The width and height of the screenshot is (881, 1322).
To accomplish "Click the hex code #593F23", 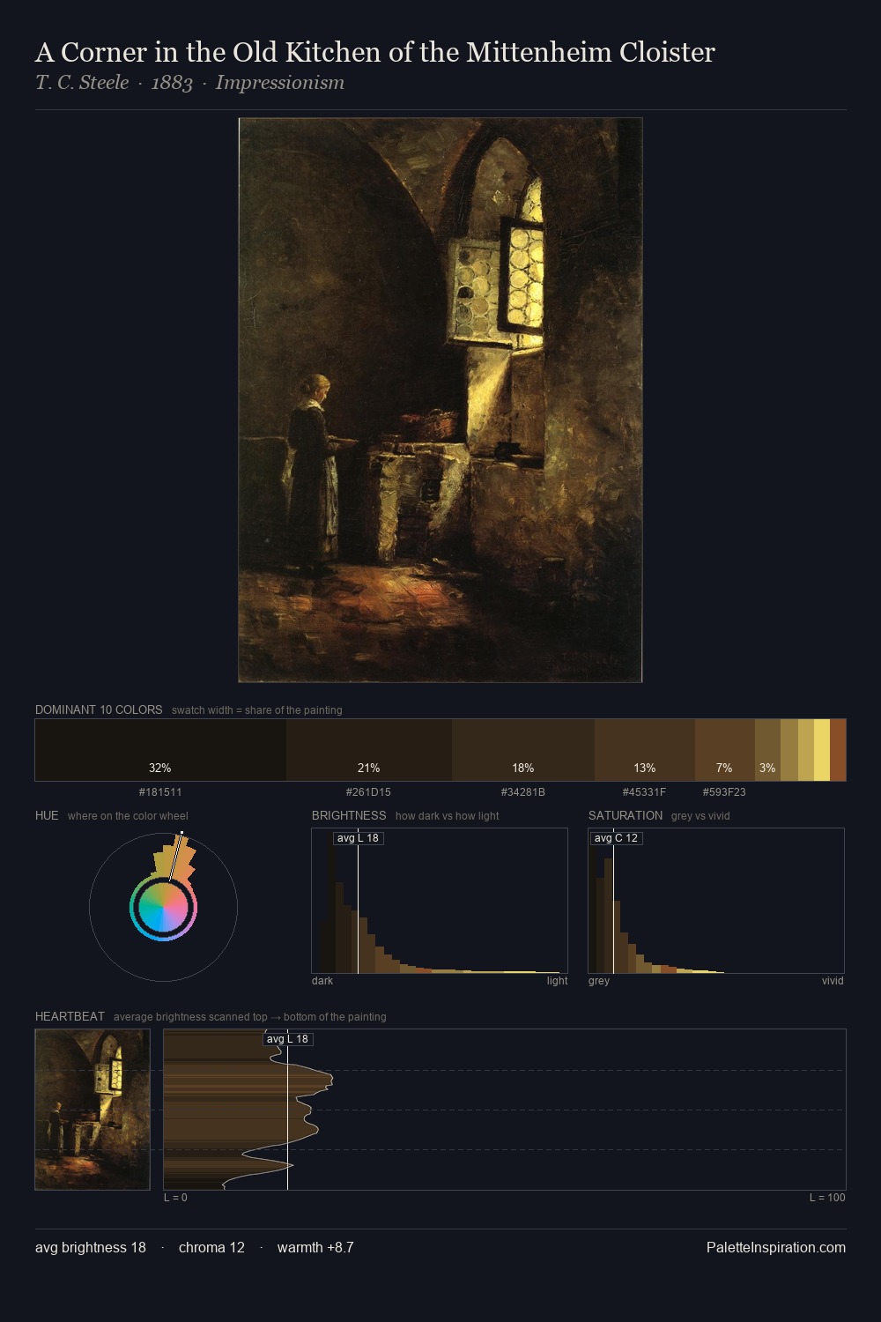I will click(724, 792).
